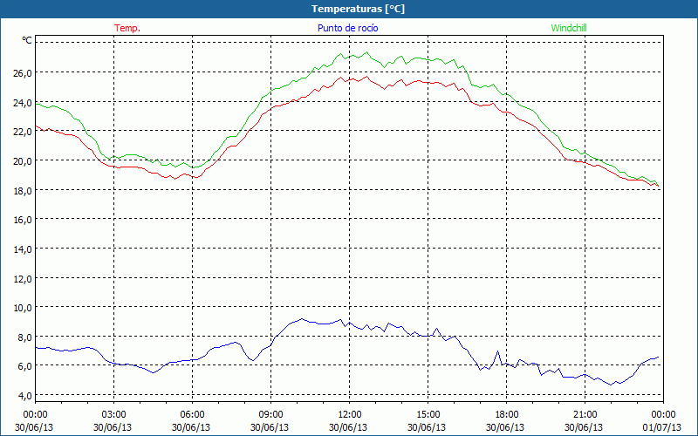Click the '26,0' y-axis value
Viewport: 698px width, 436px height.
coord(23,73)
